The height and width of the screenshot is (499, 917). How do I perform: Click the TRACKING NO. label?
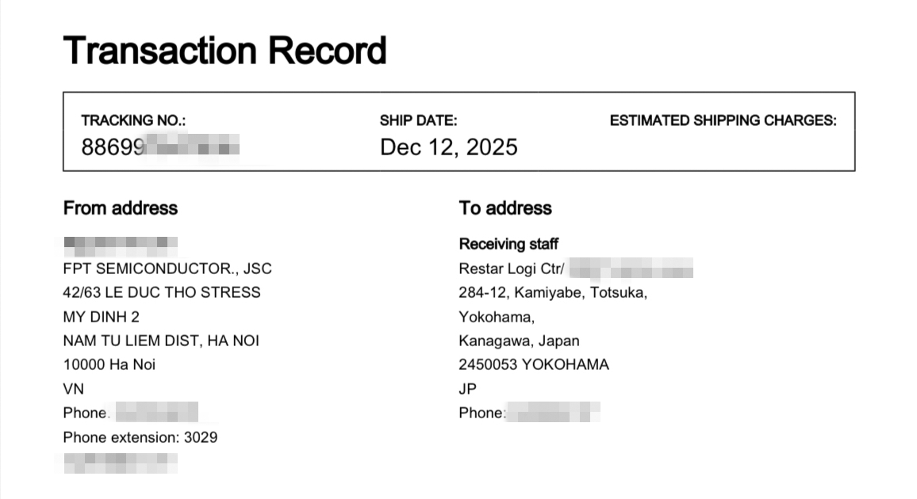tap(132, 121)
